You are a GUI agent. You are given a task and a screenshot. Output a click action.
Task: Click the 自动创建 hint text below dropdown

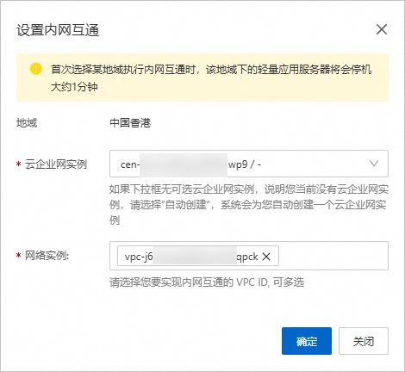click(248, 205)
